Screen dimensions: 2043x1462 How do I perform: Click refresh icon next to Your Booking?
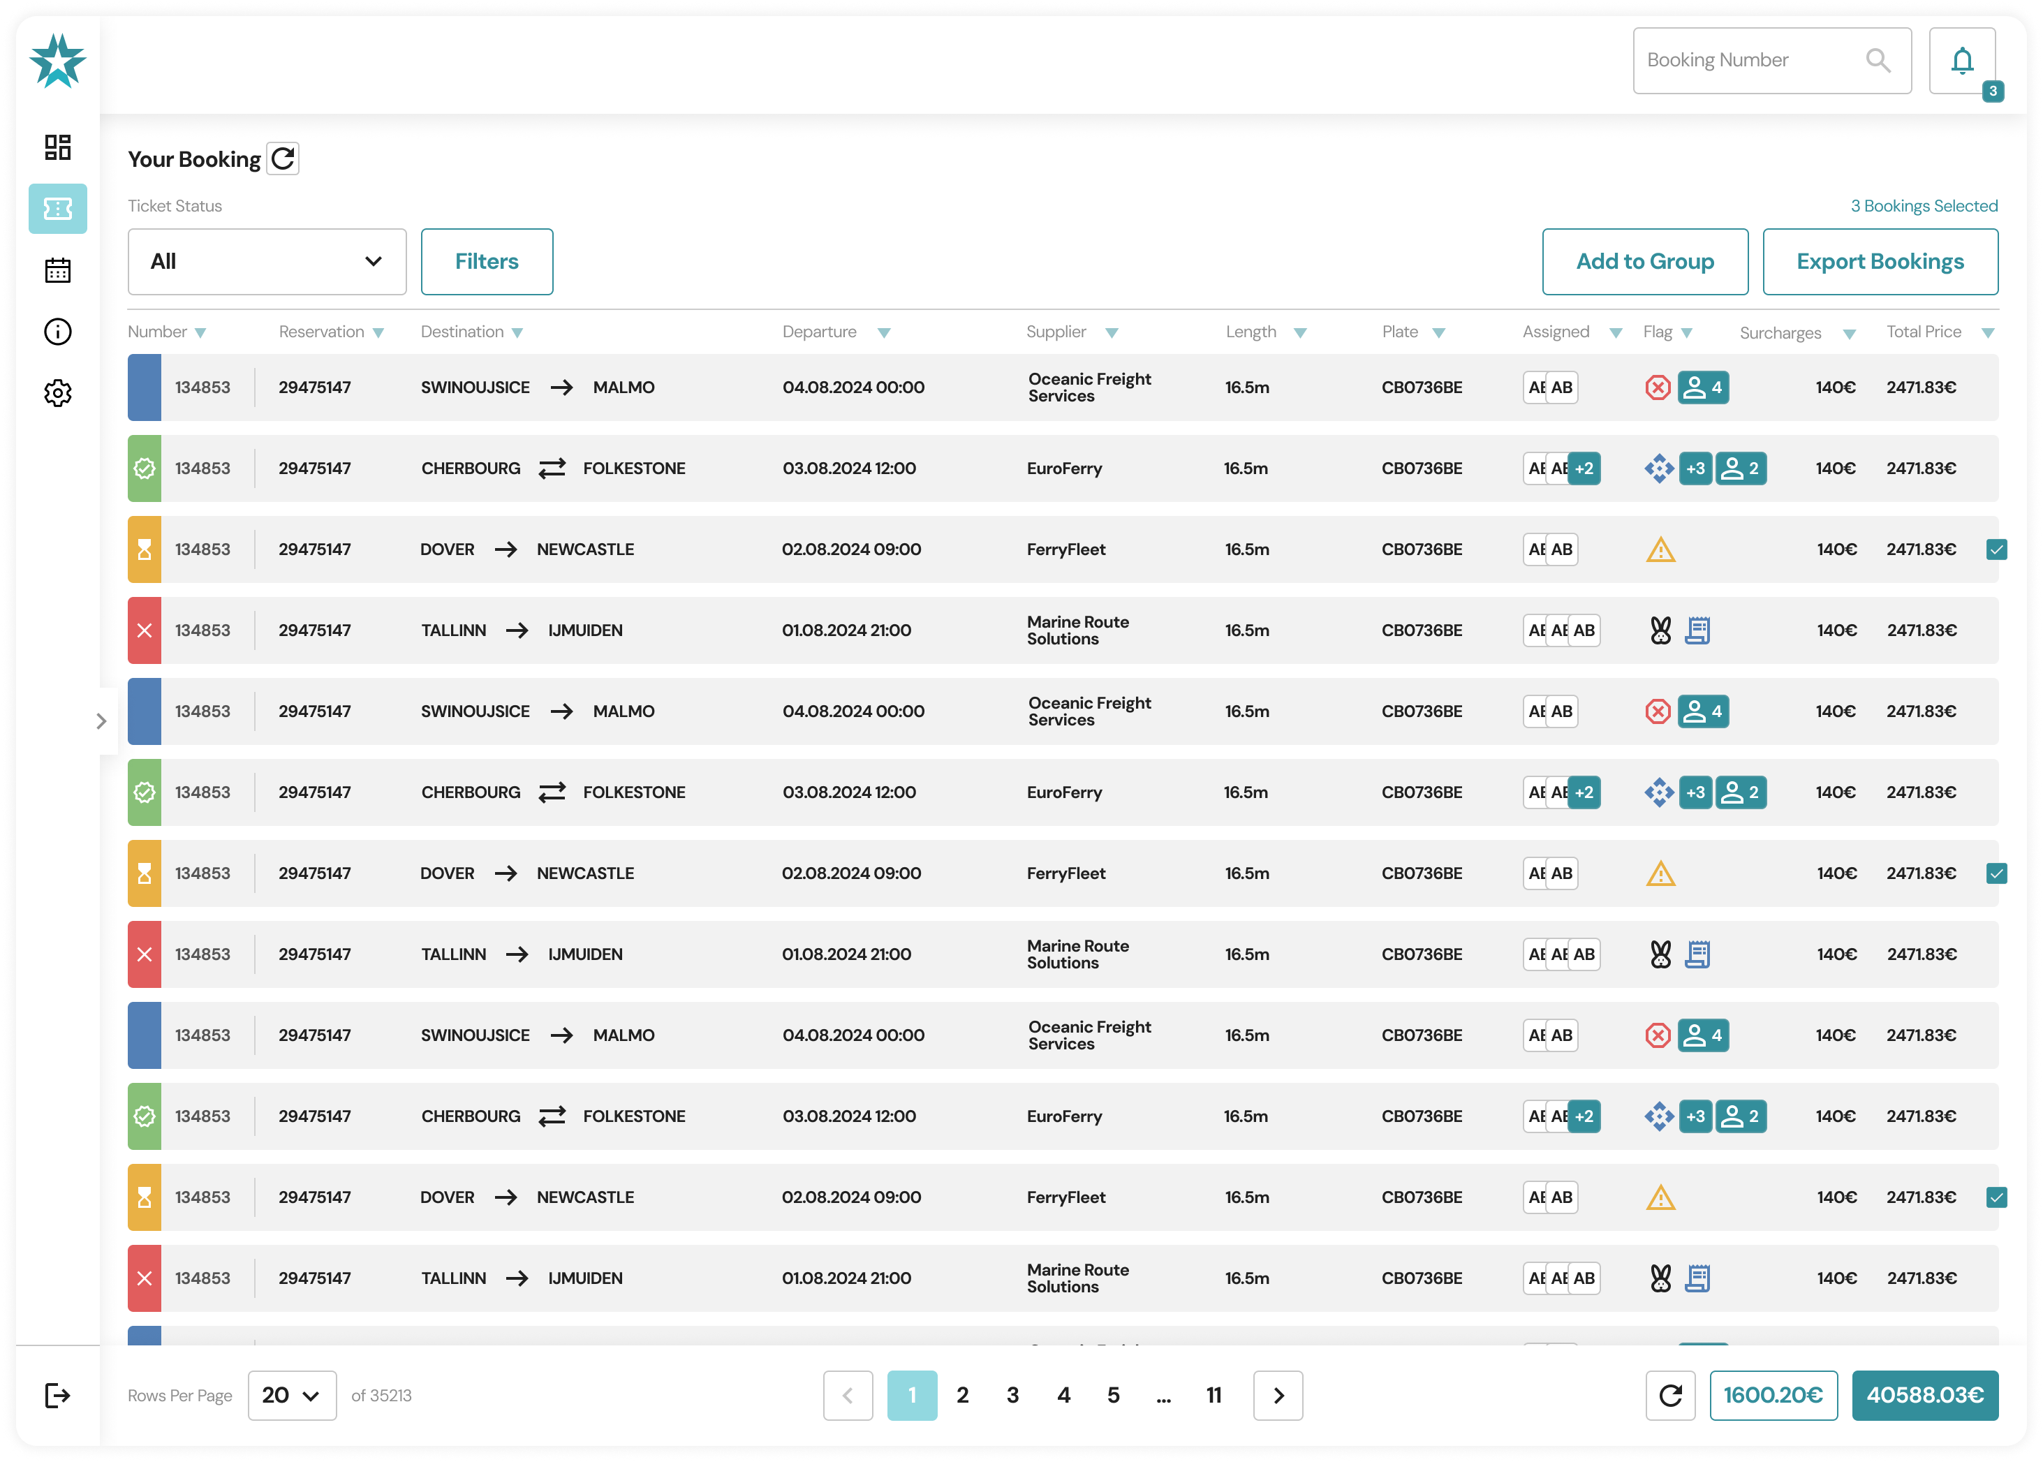pos(283,159)
